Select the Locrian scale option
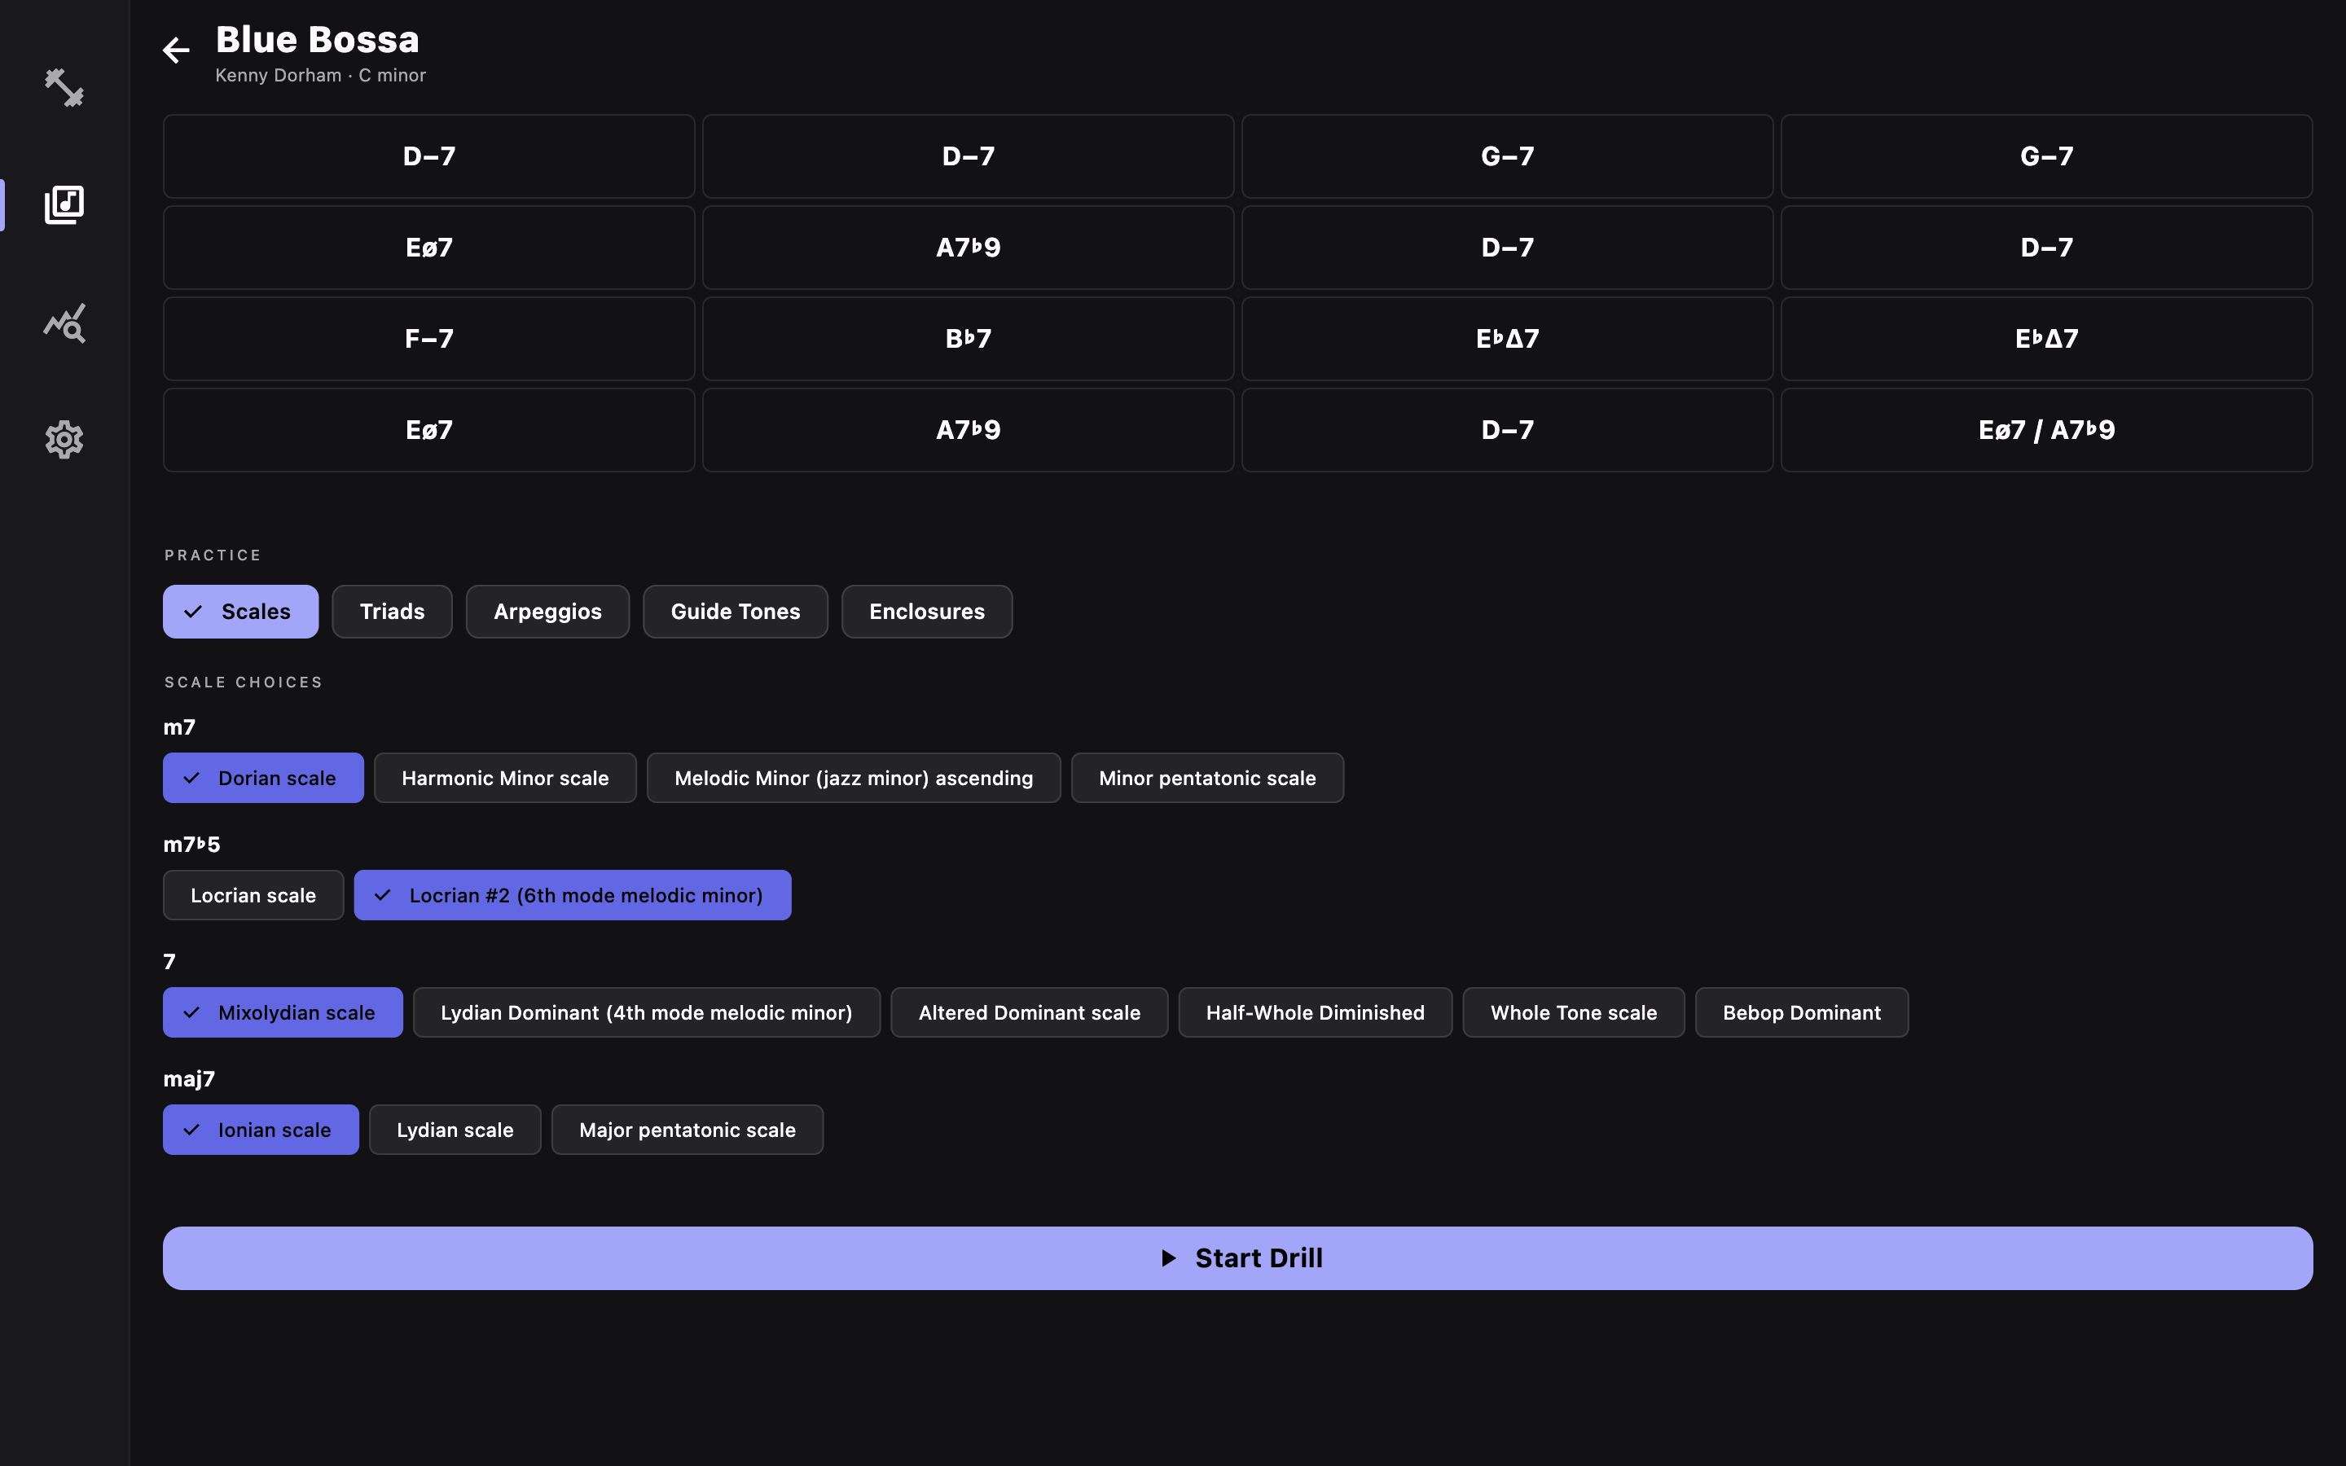 tap(253, 895)
